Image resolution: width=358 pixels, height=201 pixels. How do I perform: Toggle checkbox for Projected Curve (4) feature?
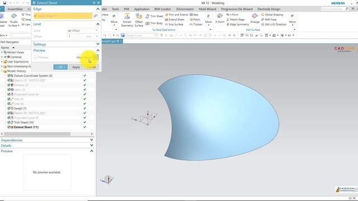[9, 94]
